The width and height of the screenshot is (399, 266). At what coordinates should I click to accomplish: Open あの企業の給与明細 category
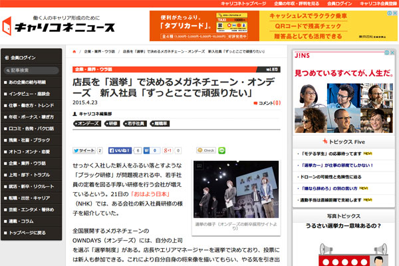click(31, 82)
